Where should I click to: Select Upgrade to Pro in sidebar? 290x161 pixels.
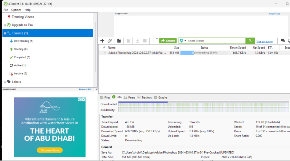pyautogui.click(x=22, y=25)
